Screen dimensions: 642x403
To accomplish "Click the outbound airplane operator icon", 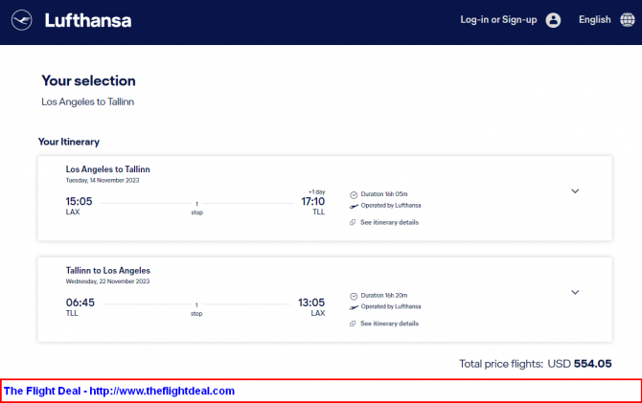I will (x=354, y=206).
